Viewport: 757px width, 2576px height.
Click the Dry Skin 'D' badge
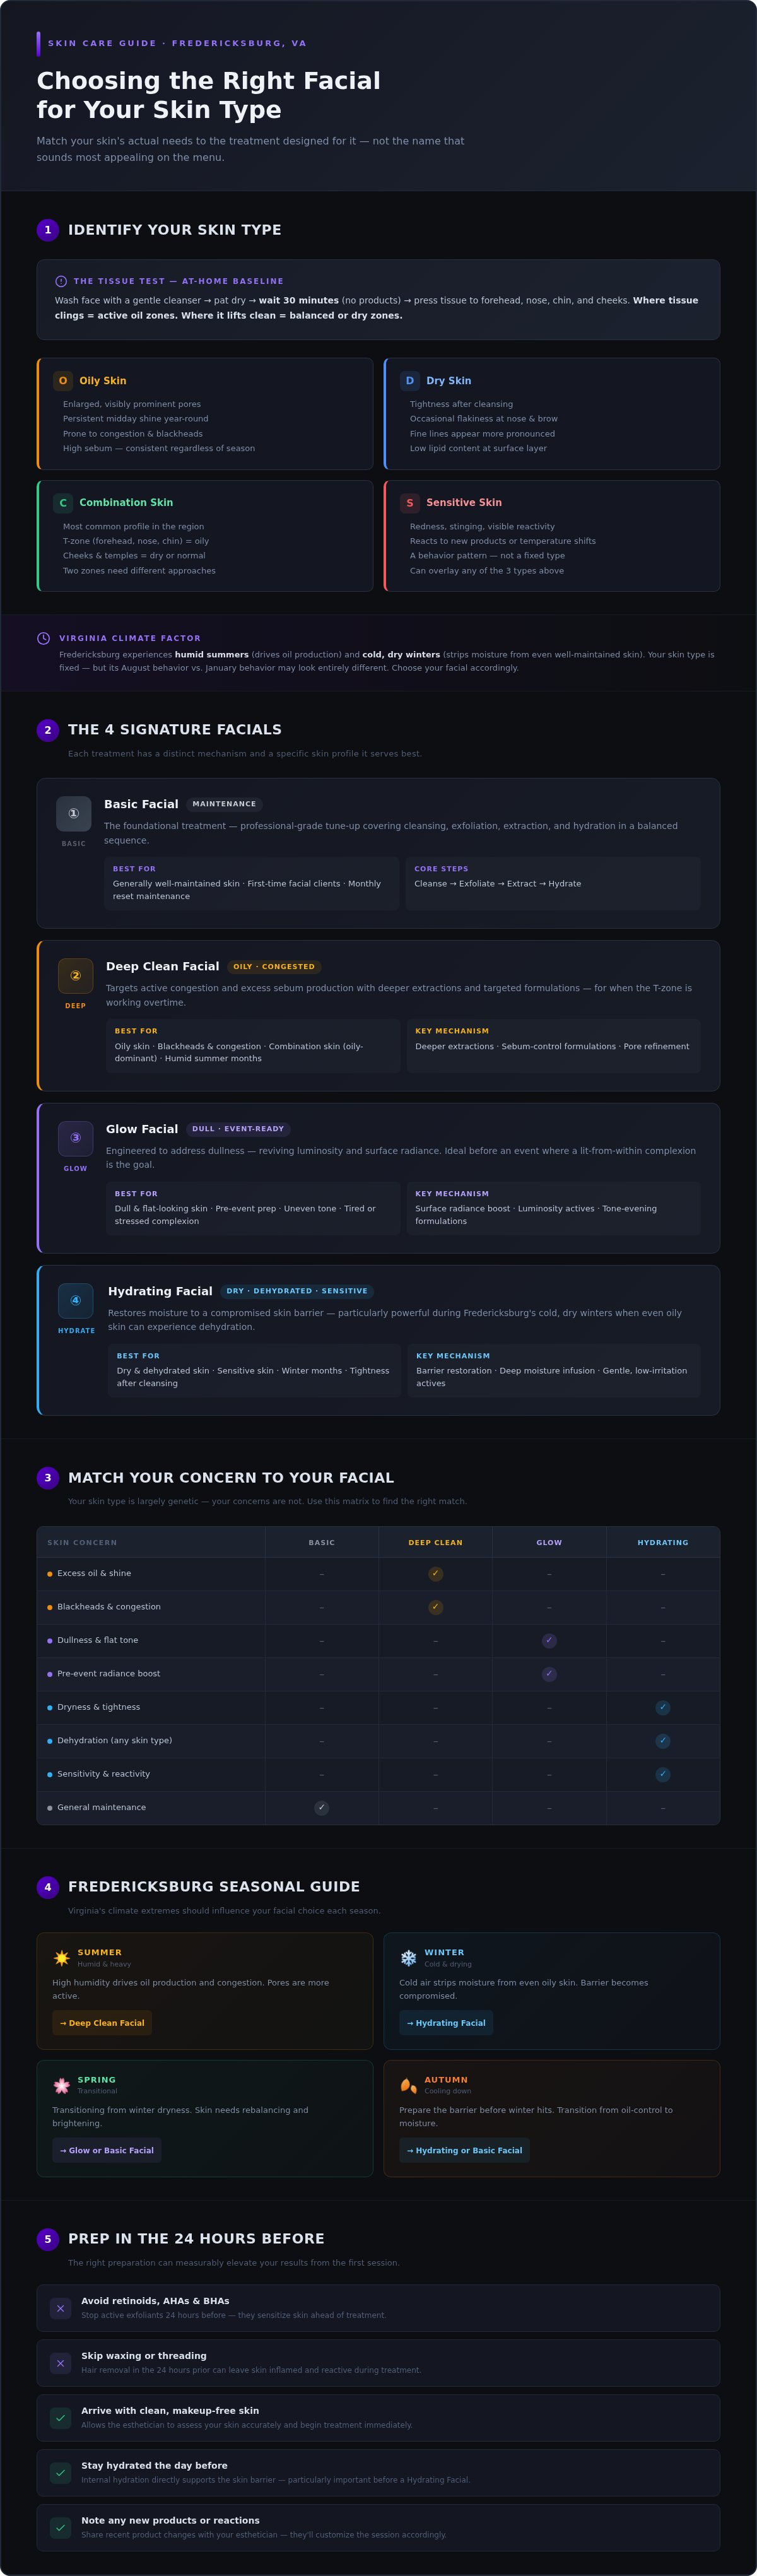point(410,381)
